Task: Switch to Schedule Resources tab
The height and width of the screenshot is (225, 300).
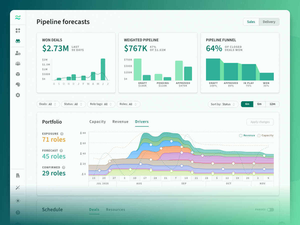Action: pyautogui.click(x=115, y=210)
